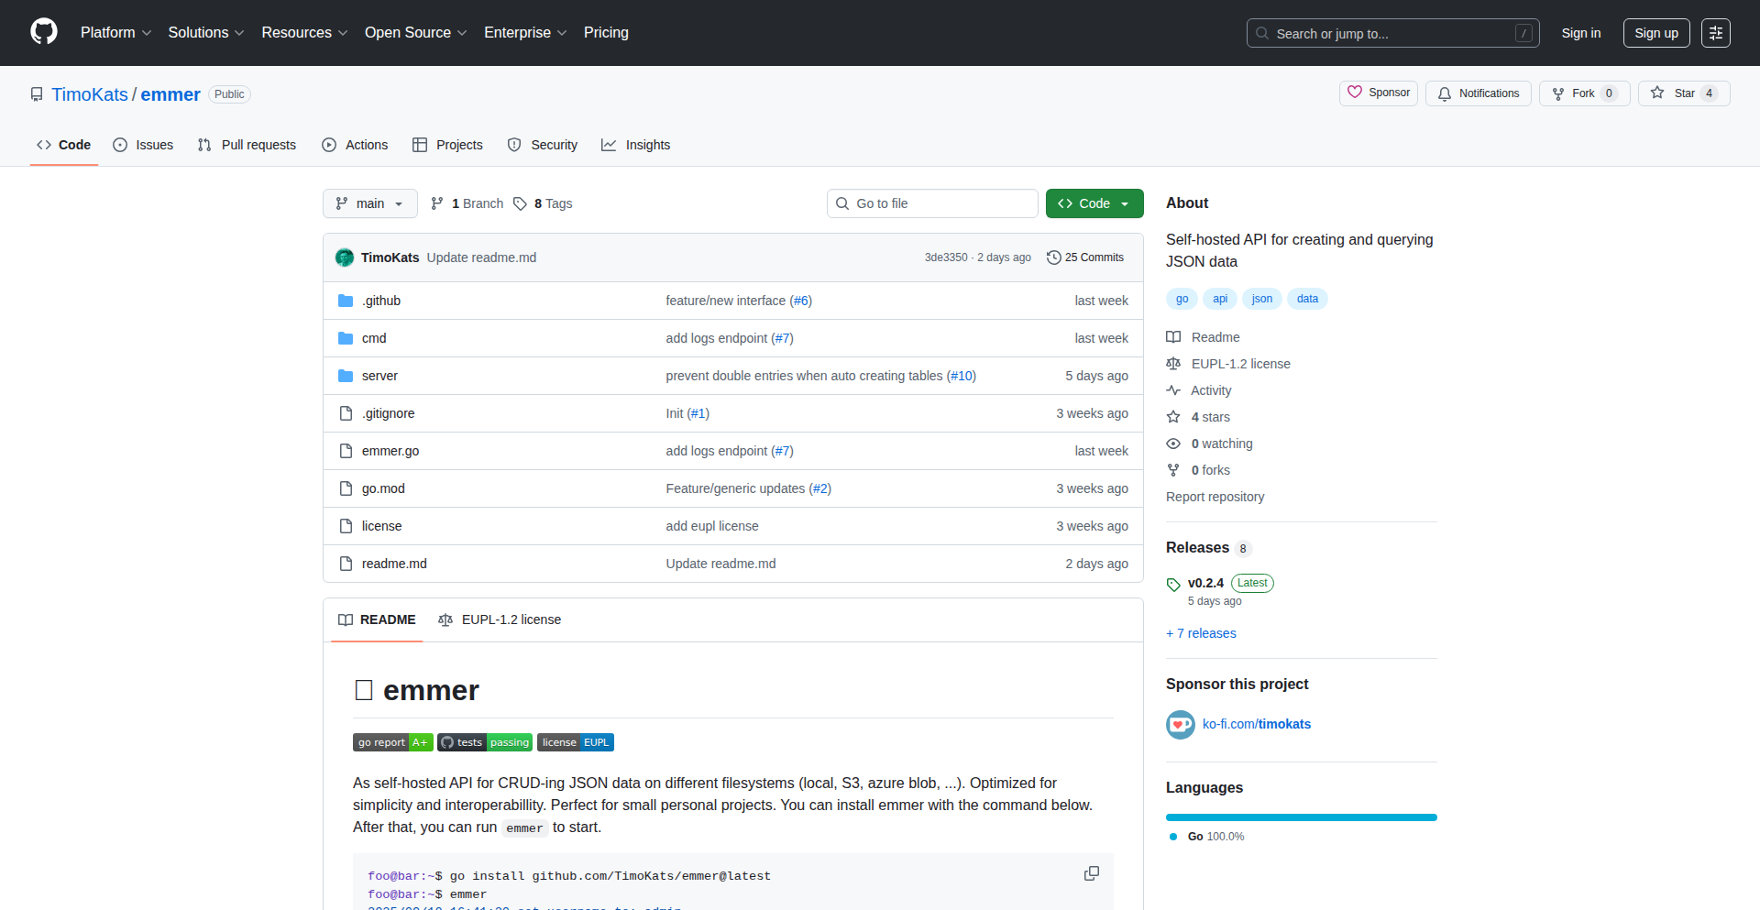Open the 25 Commits history
The image size is (1760, 910).
pyautogui.click(x=1085, y=258)
